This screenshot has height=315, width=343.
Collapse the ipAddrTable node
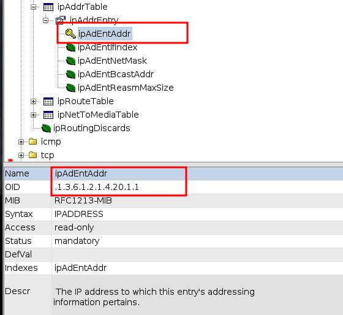33,7
